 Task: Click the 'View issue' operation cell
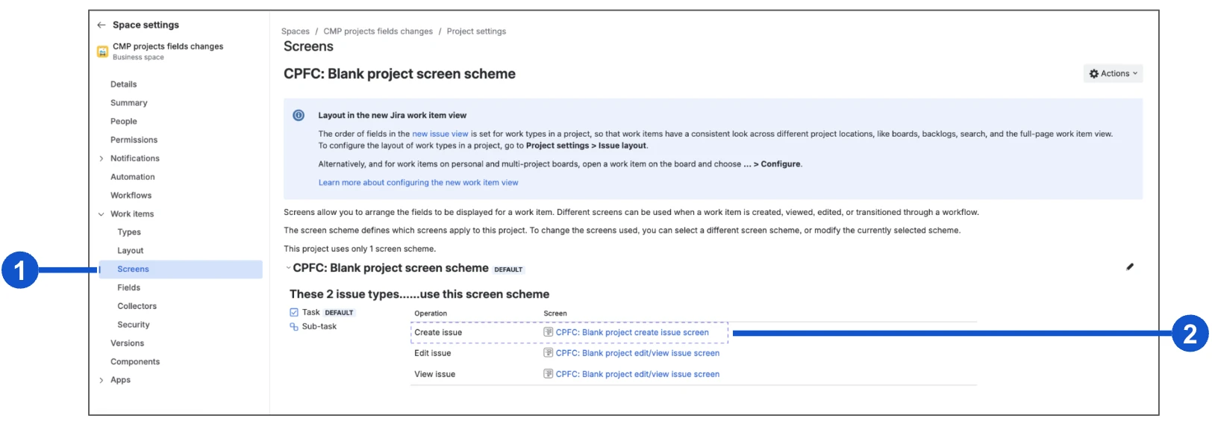click(435, 374)
